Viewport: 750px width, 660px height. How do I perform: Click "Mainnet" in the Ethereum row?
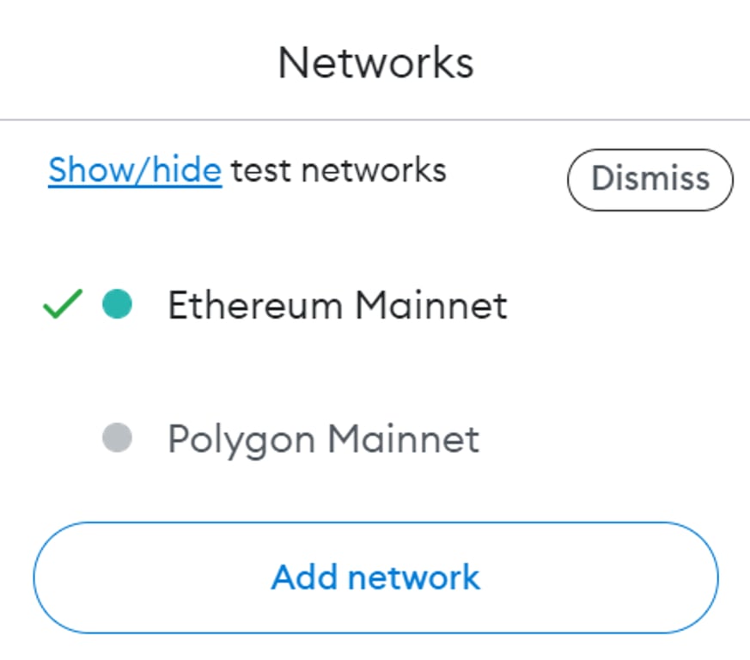pos(431,305)
